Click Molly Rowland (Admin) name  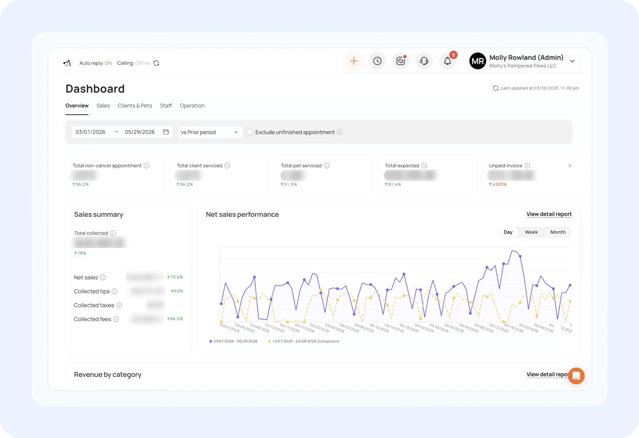(526, 58)
